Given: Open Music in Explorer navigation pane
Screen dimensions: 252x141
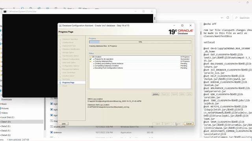Looking at the screenshot, I should pos(4,104).
